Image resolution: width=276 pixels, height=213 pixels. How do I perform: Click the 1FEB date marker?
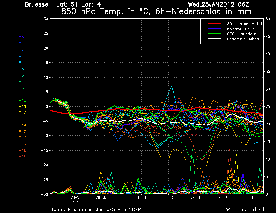coord(141,197)
